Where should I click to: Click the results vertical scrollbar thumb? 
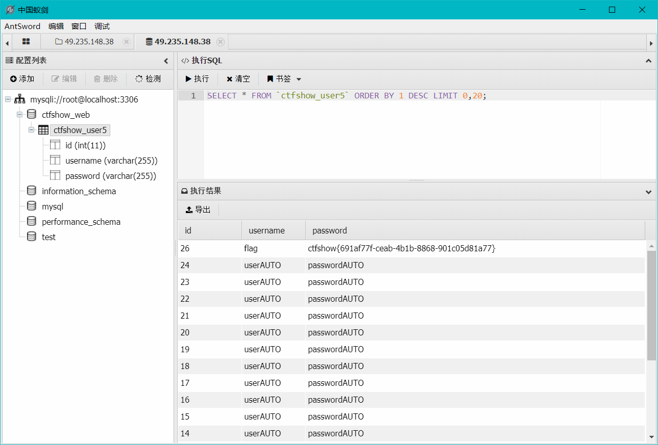coord(651,305)
